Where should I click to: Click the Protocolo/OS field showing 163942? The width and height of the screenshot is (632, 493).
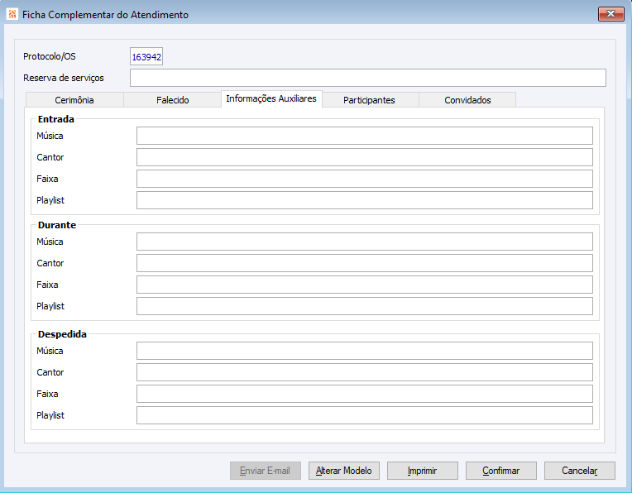click(x=146, y=56)
